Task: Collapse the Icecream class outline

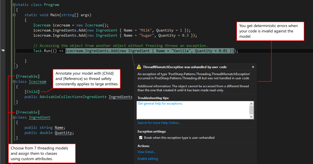Action: (14, 82)
